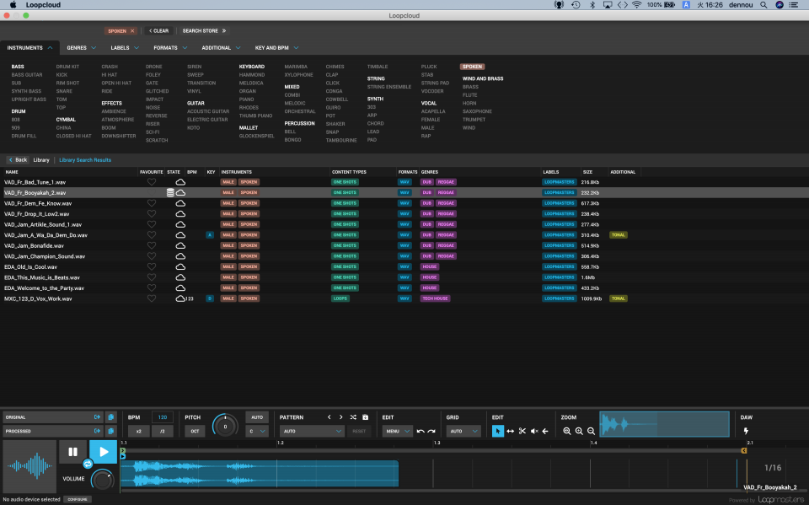This screenshot has width=809, height=505.
Task: Download VAD_Fr_Bad_Tune_1.wav via cloud icon
Action: click(x=180, y=182)
